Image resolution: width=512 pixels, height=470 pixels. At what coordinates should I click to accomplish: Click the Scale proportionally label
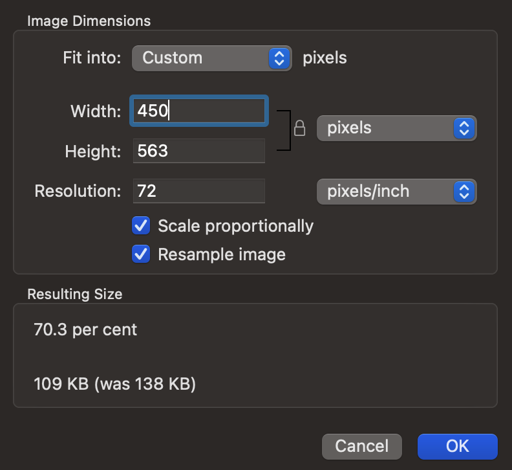235,227
